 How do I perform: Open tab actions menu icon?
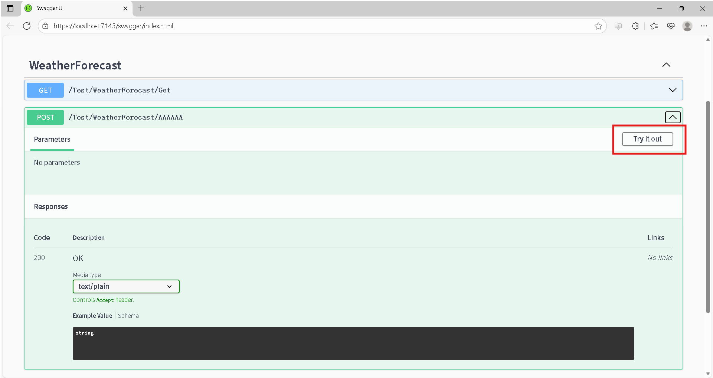point(10,8)
